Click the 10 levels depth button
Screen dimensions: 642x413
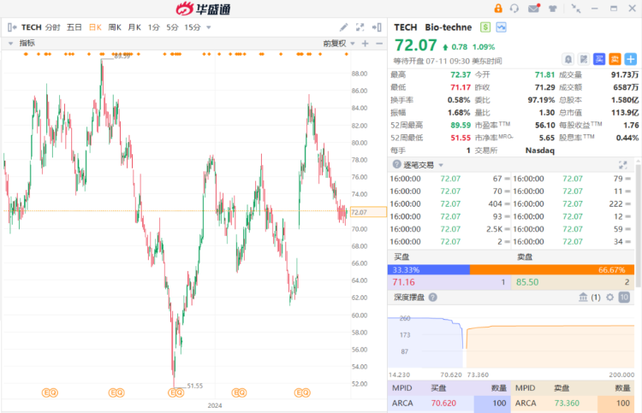point(624,298)
